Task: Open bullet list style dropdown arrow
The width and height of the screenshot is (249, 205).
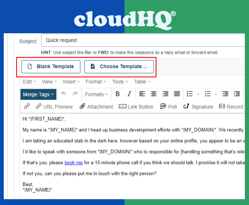Action: point(198,94)
